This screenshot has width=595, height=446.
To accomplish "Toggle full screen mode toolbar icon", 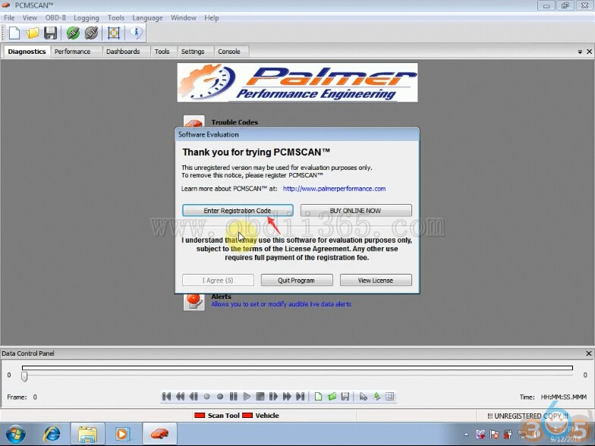I will tap(114, 33).
